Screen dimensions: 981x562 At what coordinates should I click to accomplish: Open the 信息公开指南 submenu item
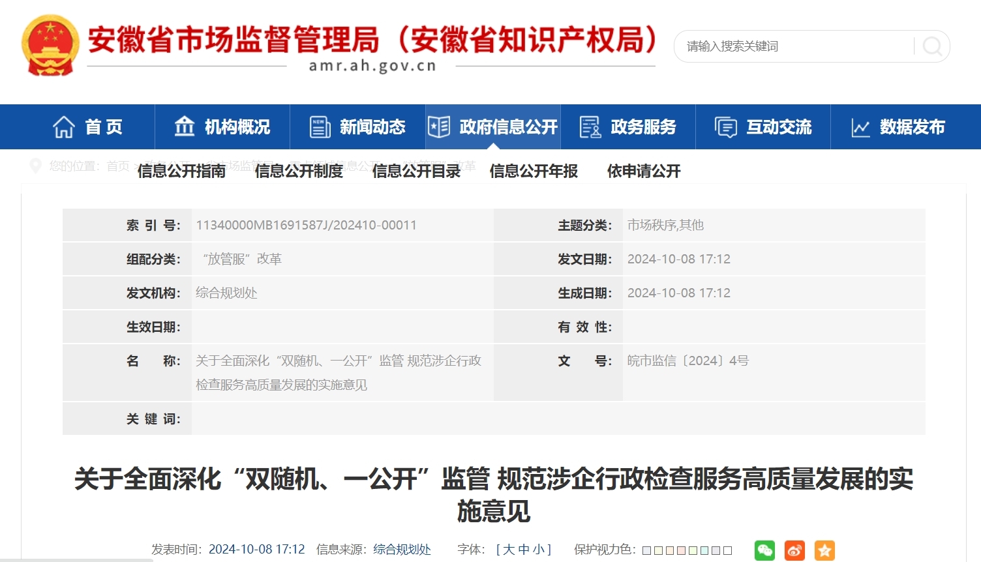tap(181, 171)
